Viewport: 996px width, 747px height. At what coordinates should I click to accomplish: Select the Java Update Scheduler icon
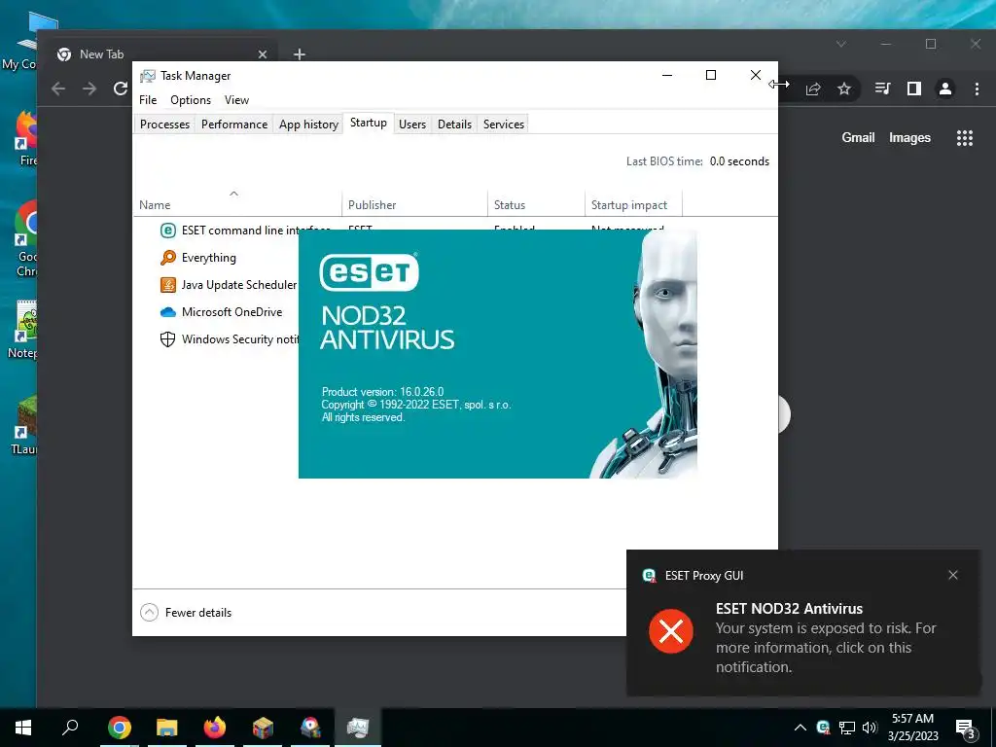coord(167,285)
